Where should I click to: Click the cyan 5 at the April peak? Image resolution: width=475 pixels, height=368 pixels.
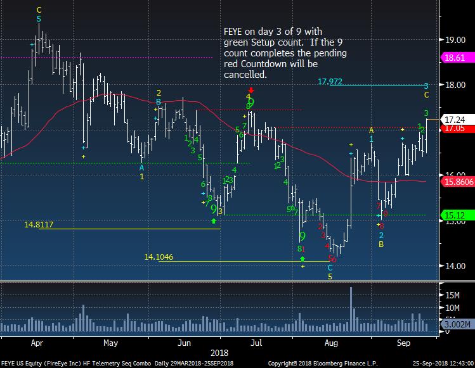39,19
